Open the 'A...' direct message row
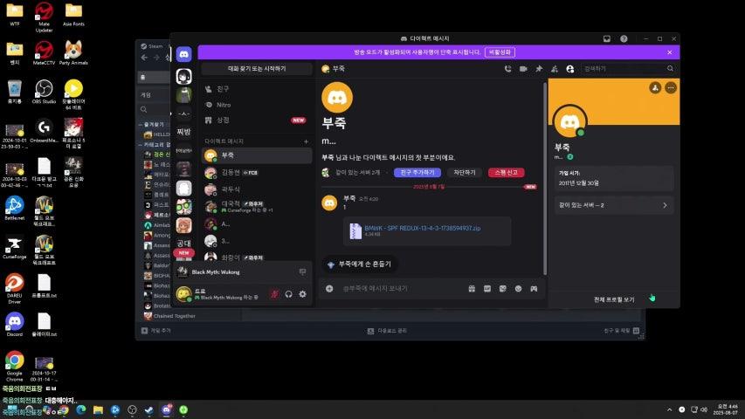Viewport: 745px width, 419px height. pos(257,223)
